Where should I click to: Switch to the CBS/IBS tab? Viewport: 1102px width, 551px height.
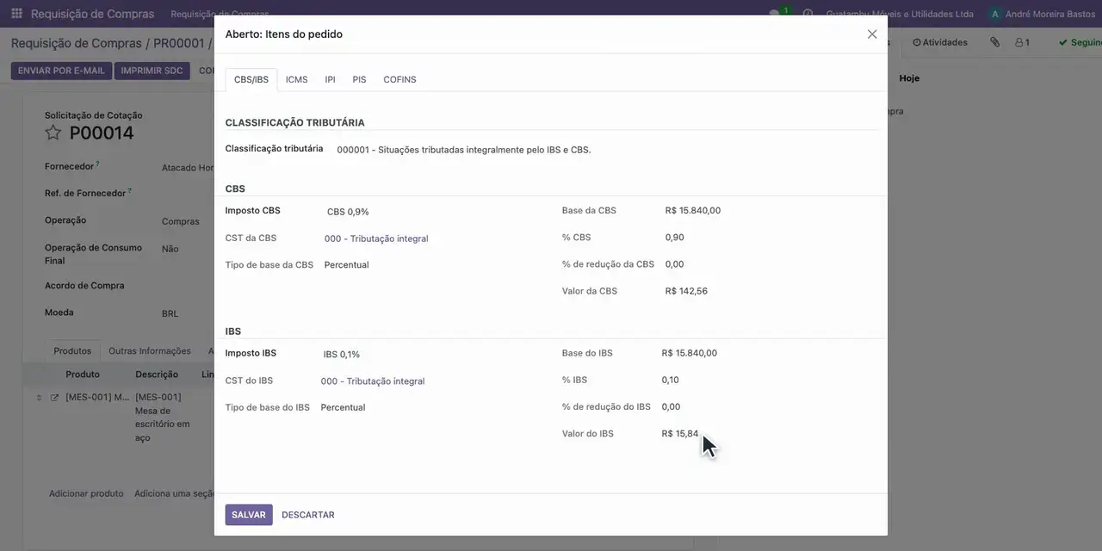coord(251,79)
